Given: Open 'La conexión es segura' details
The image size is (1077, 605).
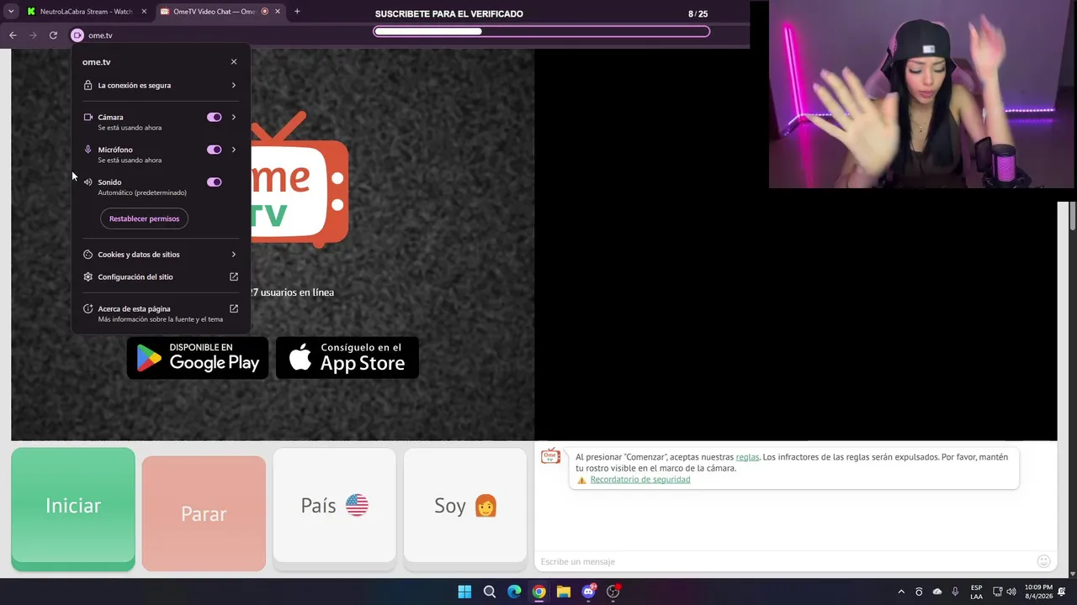Looking at the screenshot, I should (x=160, y=85).
